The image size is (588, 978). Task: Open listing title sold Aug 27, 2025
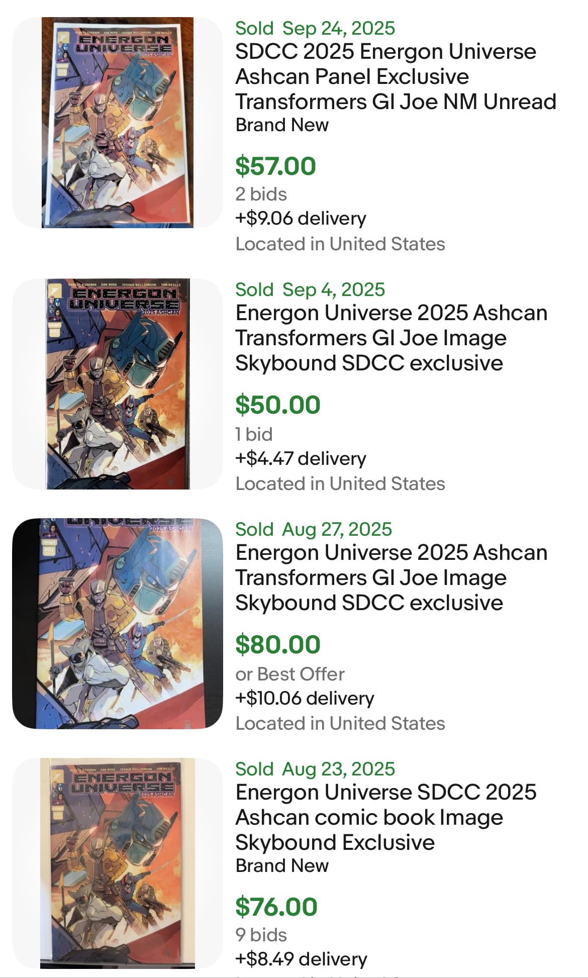point(391,577)
